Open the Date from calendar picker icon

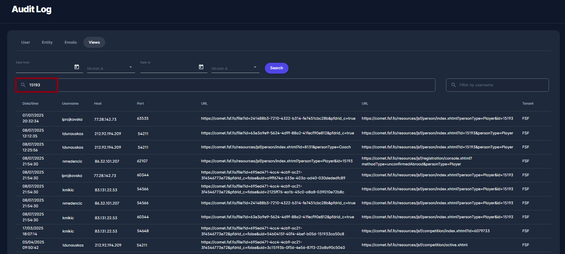click(x=77, y=67)
